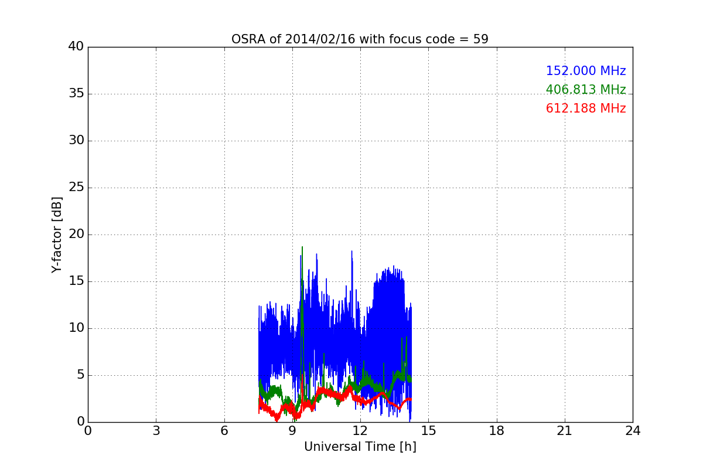Viewport: 703px width, 469px height.
Task: Click the y-axis tick label 5
Action: 80,375
